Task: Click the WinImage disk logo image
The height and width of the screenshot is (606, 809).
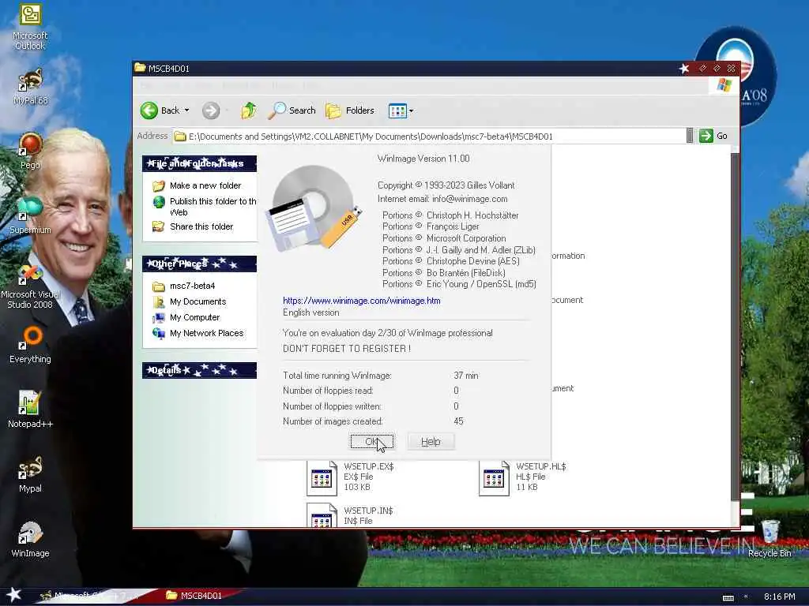Action: [313, 208]
